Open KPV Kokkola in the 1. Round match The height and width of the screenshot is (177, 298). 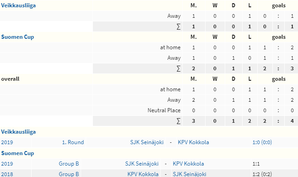click(193, 142)
